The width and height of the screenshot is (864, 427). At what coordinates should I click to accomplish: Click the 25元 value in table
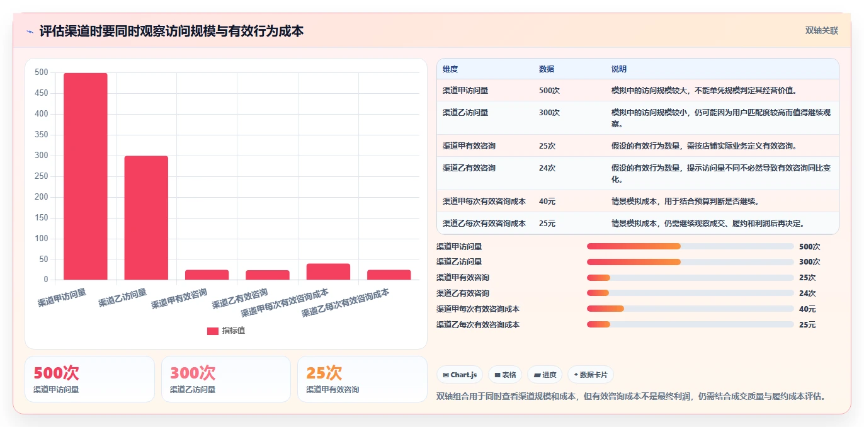(x=547, y=224)
